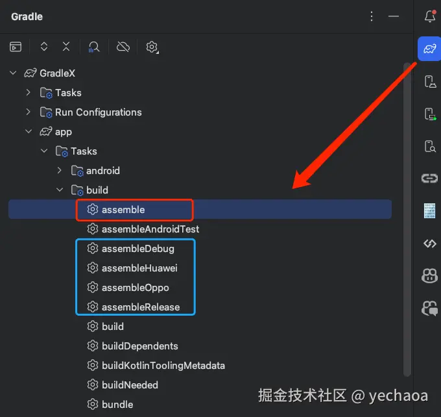Screen dimensions: 441x417
Task: Collapse the Tasks folder under app
Action: [44, 151]
